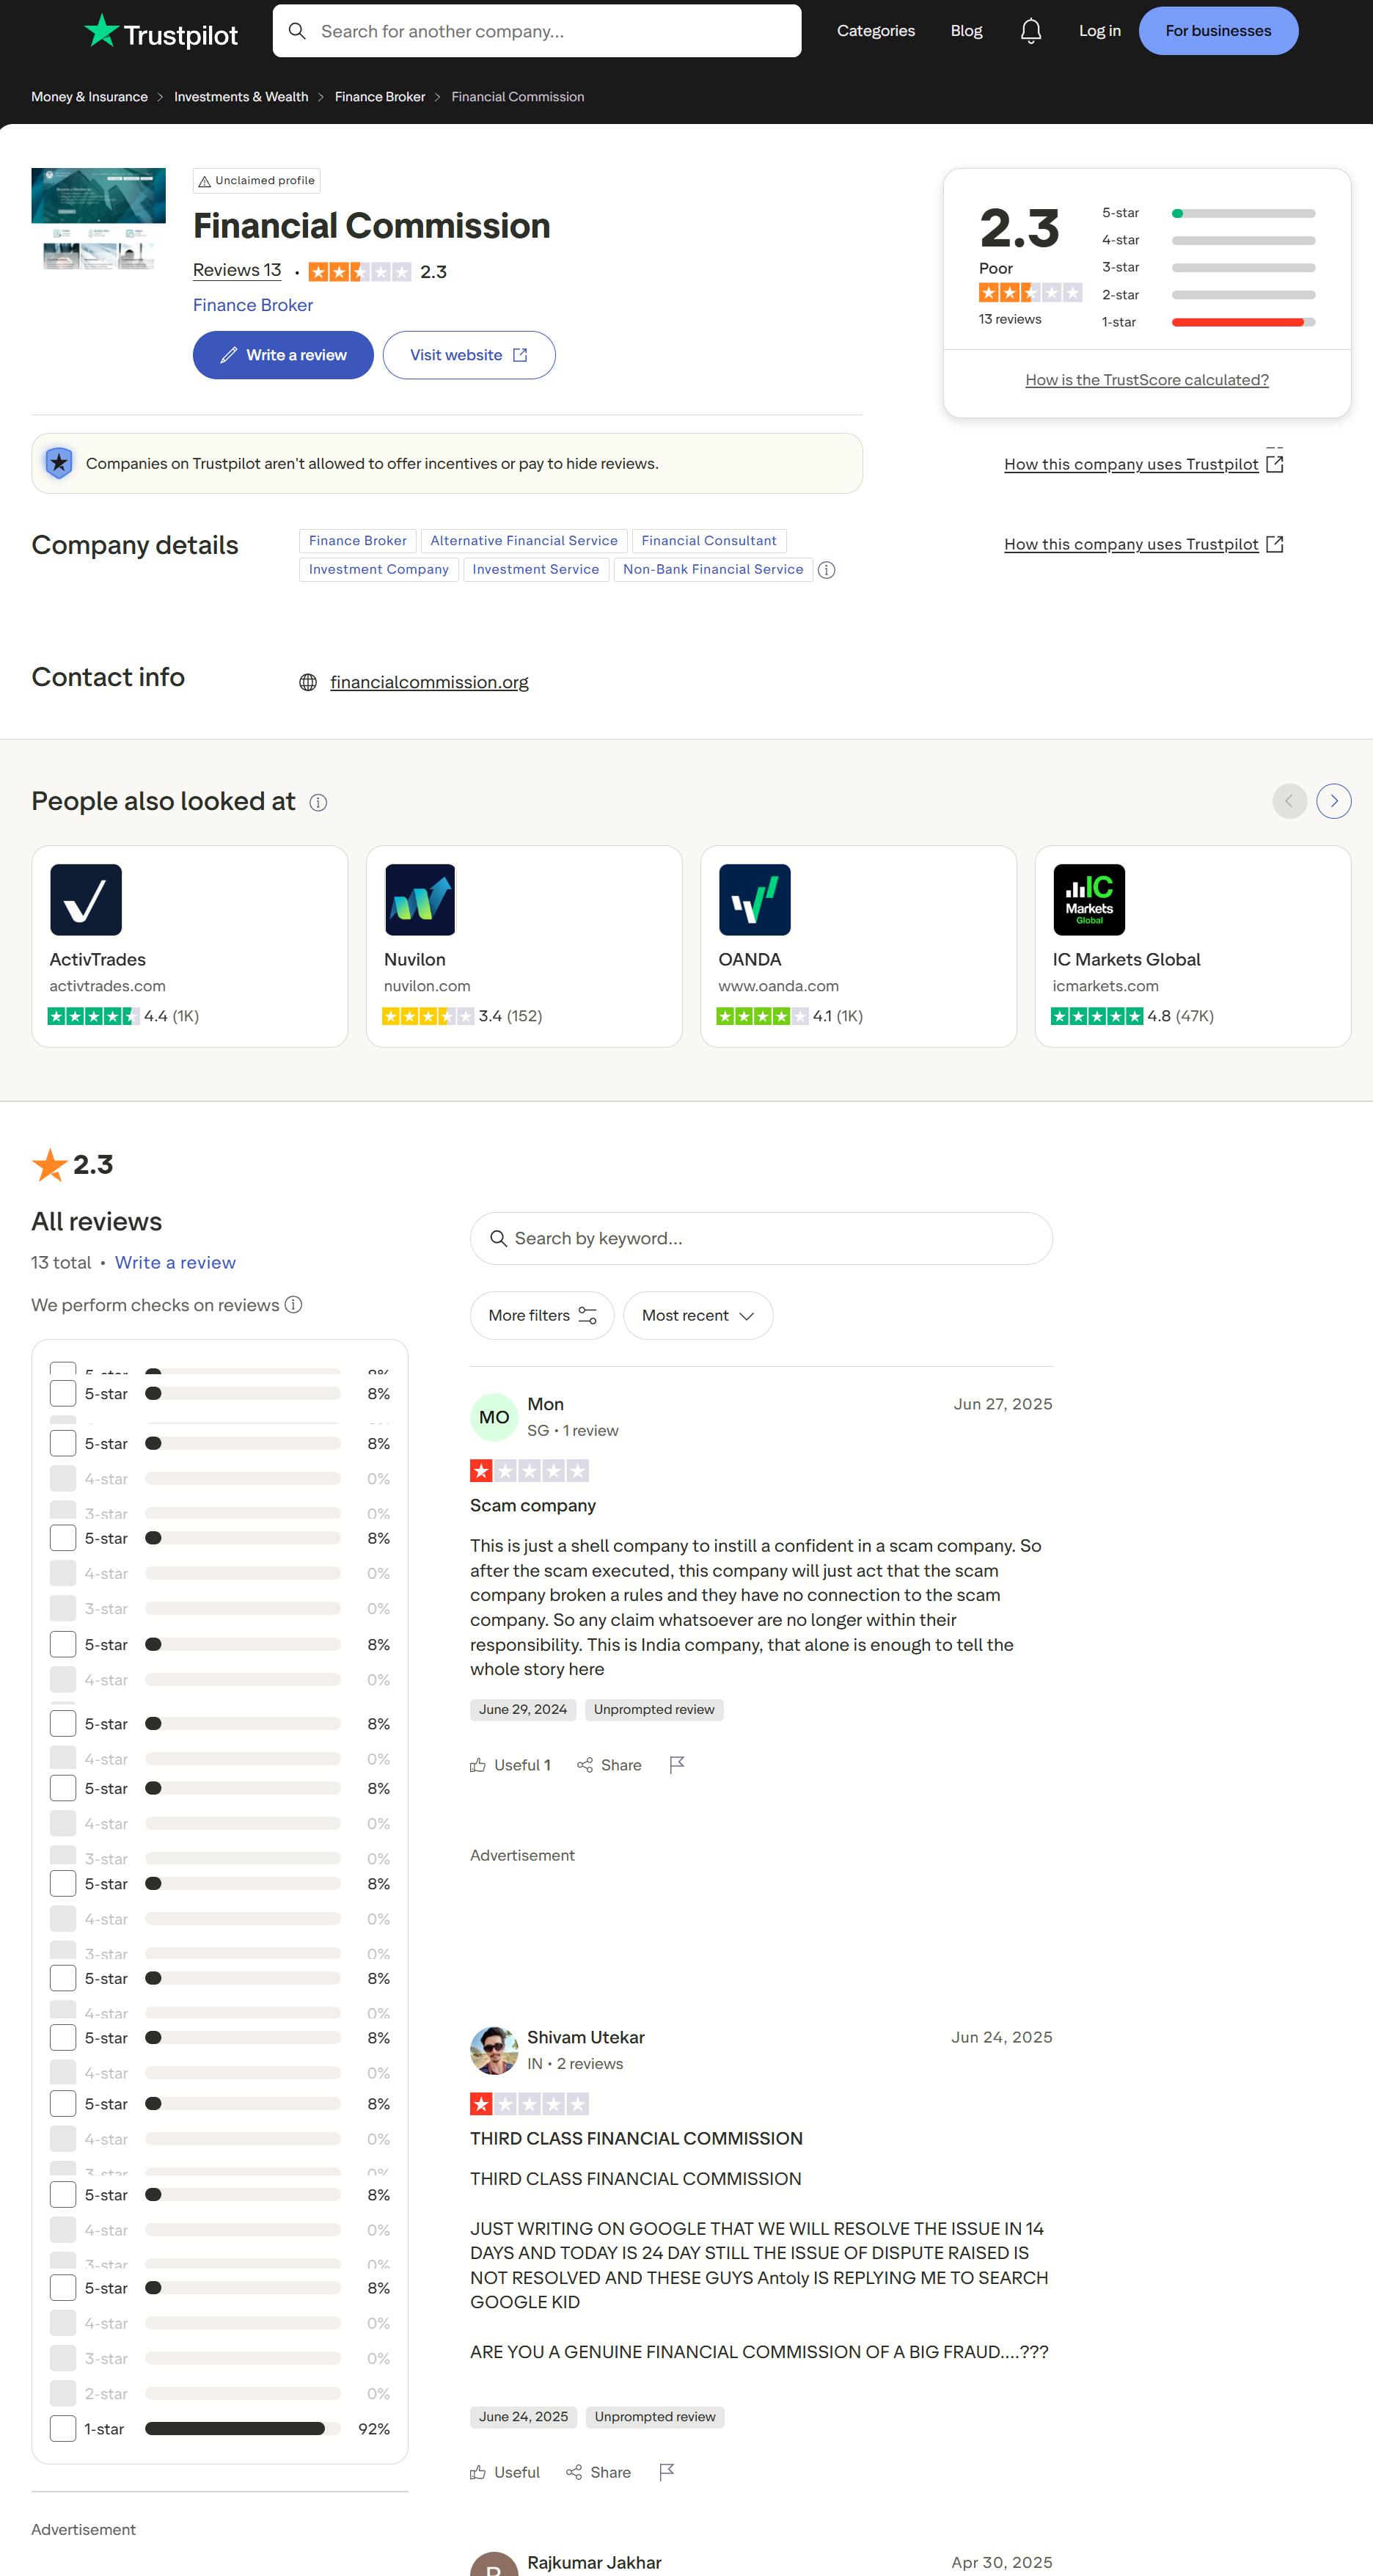Click reviewer name Shivam Utekar
The height and width of the screenshot is (2576, 1373).
click(586, 2038)
